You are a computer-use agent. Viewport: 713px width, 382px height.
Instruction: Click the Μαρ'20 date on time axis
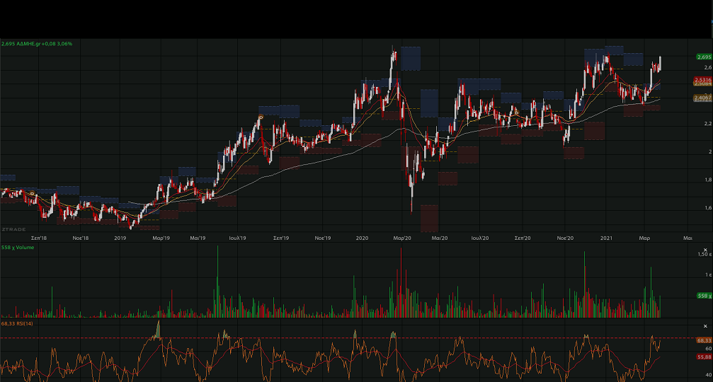403,238
